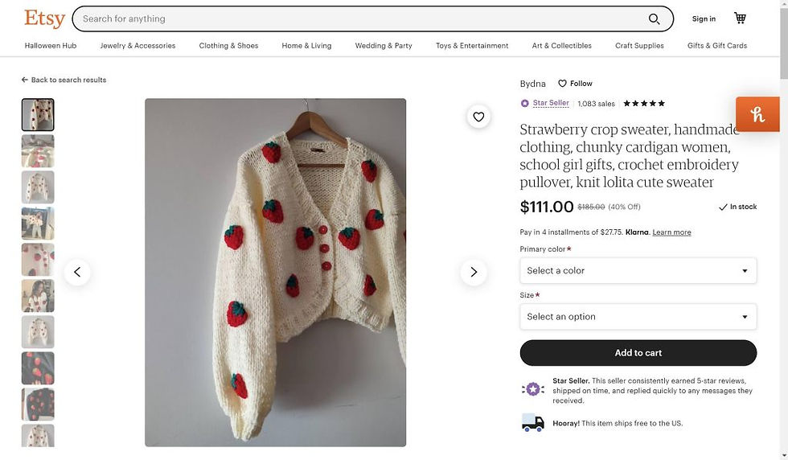Viewport: 788px width, 460px height.
Task: Click Sign in
Action: point(704,19)
